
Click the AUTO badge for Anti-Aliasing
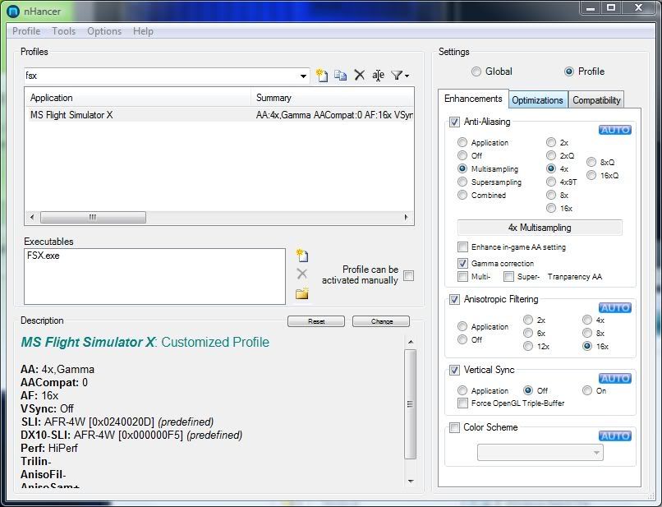(x=614, y=130)
